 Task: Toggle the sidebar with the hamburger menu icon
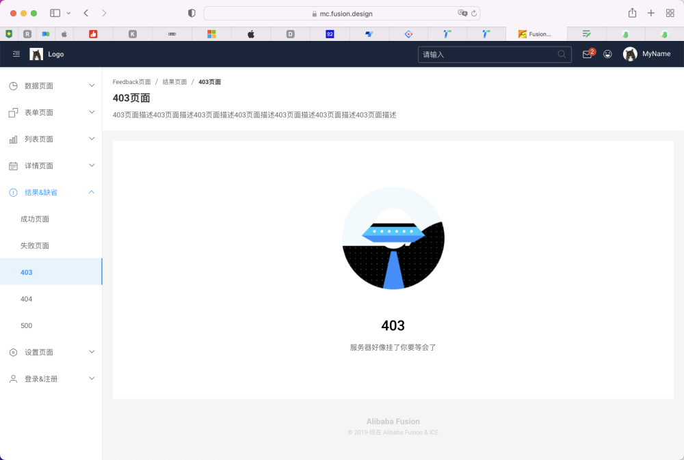click(x=16, y=54)
